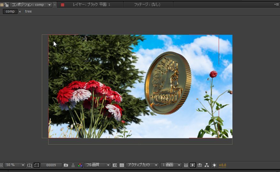Switch to the フッテージ: (なし) tab
Viewport: 280px width, 172px height.
(147, 5)
